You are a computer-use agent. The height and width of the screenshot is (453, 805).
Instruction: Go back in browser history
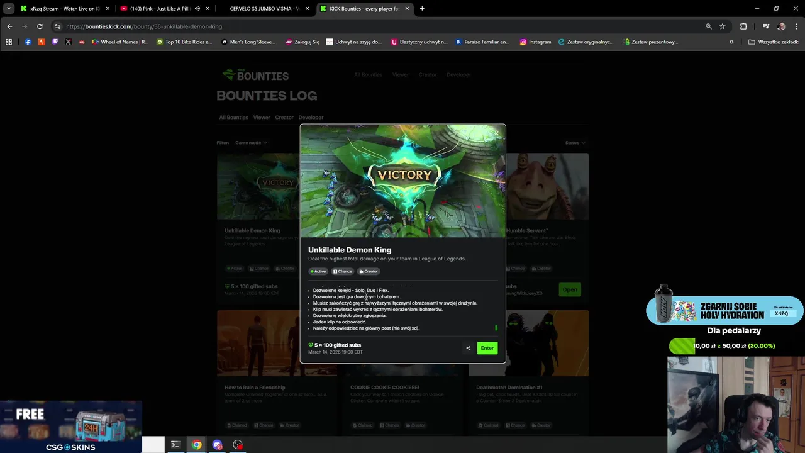9,26
